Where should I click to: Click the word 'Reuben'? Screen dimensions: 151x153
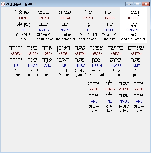tap(64, 75)
